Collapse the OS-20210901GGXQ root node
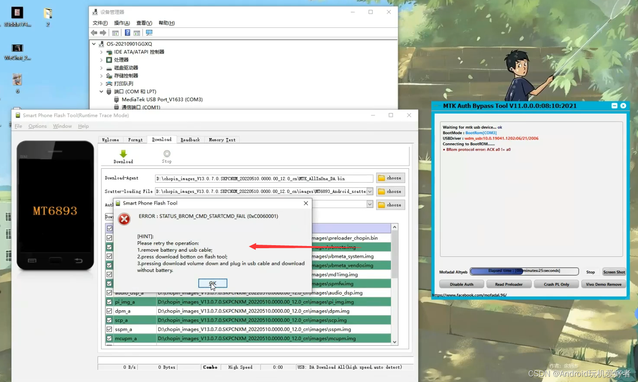The image size is (638, 382). tap(94, 44)
